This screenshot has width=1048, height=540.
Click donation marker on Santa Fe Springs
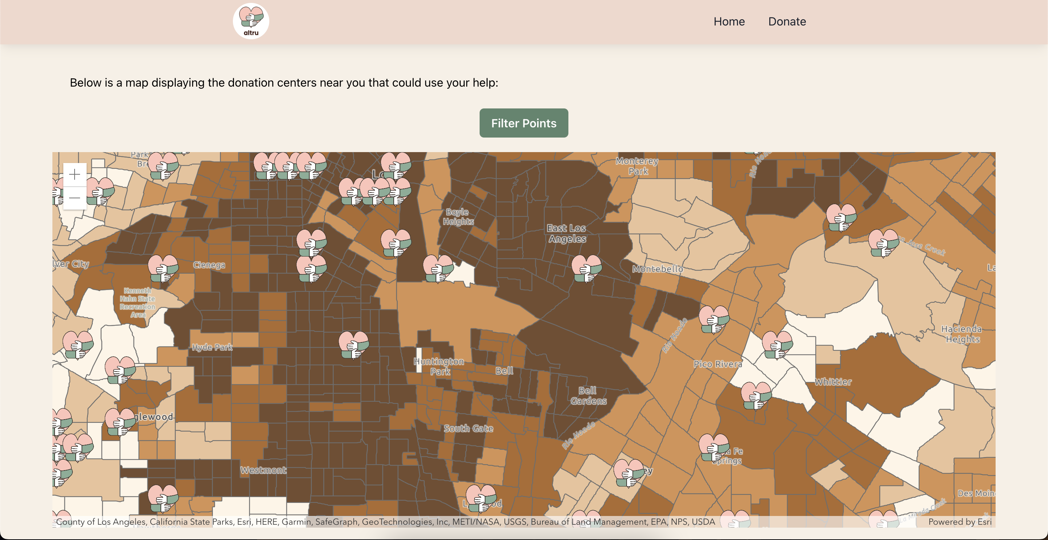(714, 447)
